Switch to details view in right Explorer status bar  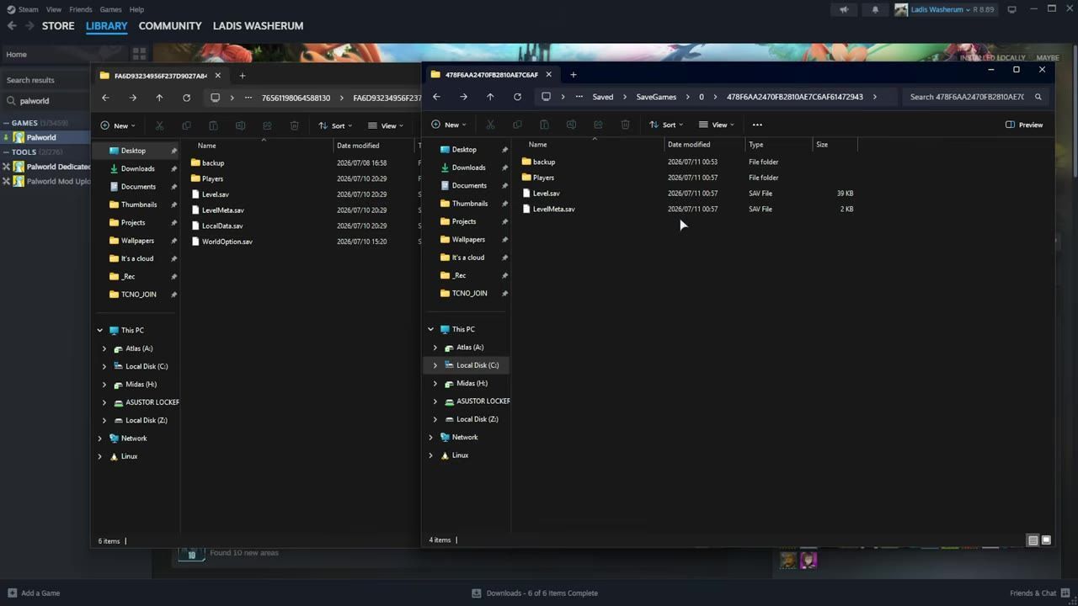pos(1033,540)
